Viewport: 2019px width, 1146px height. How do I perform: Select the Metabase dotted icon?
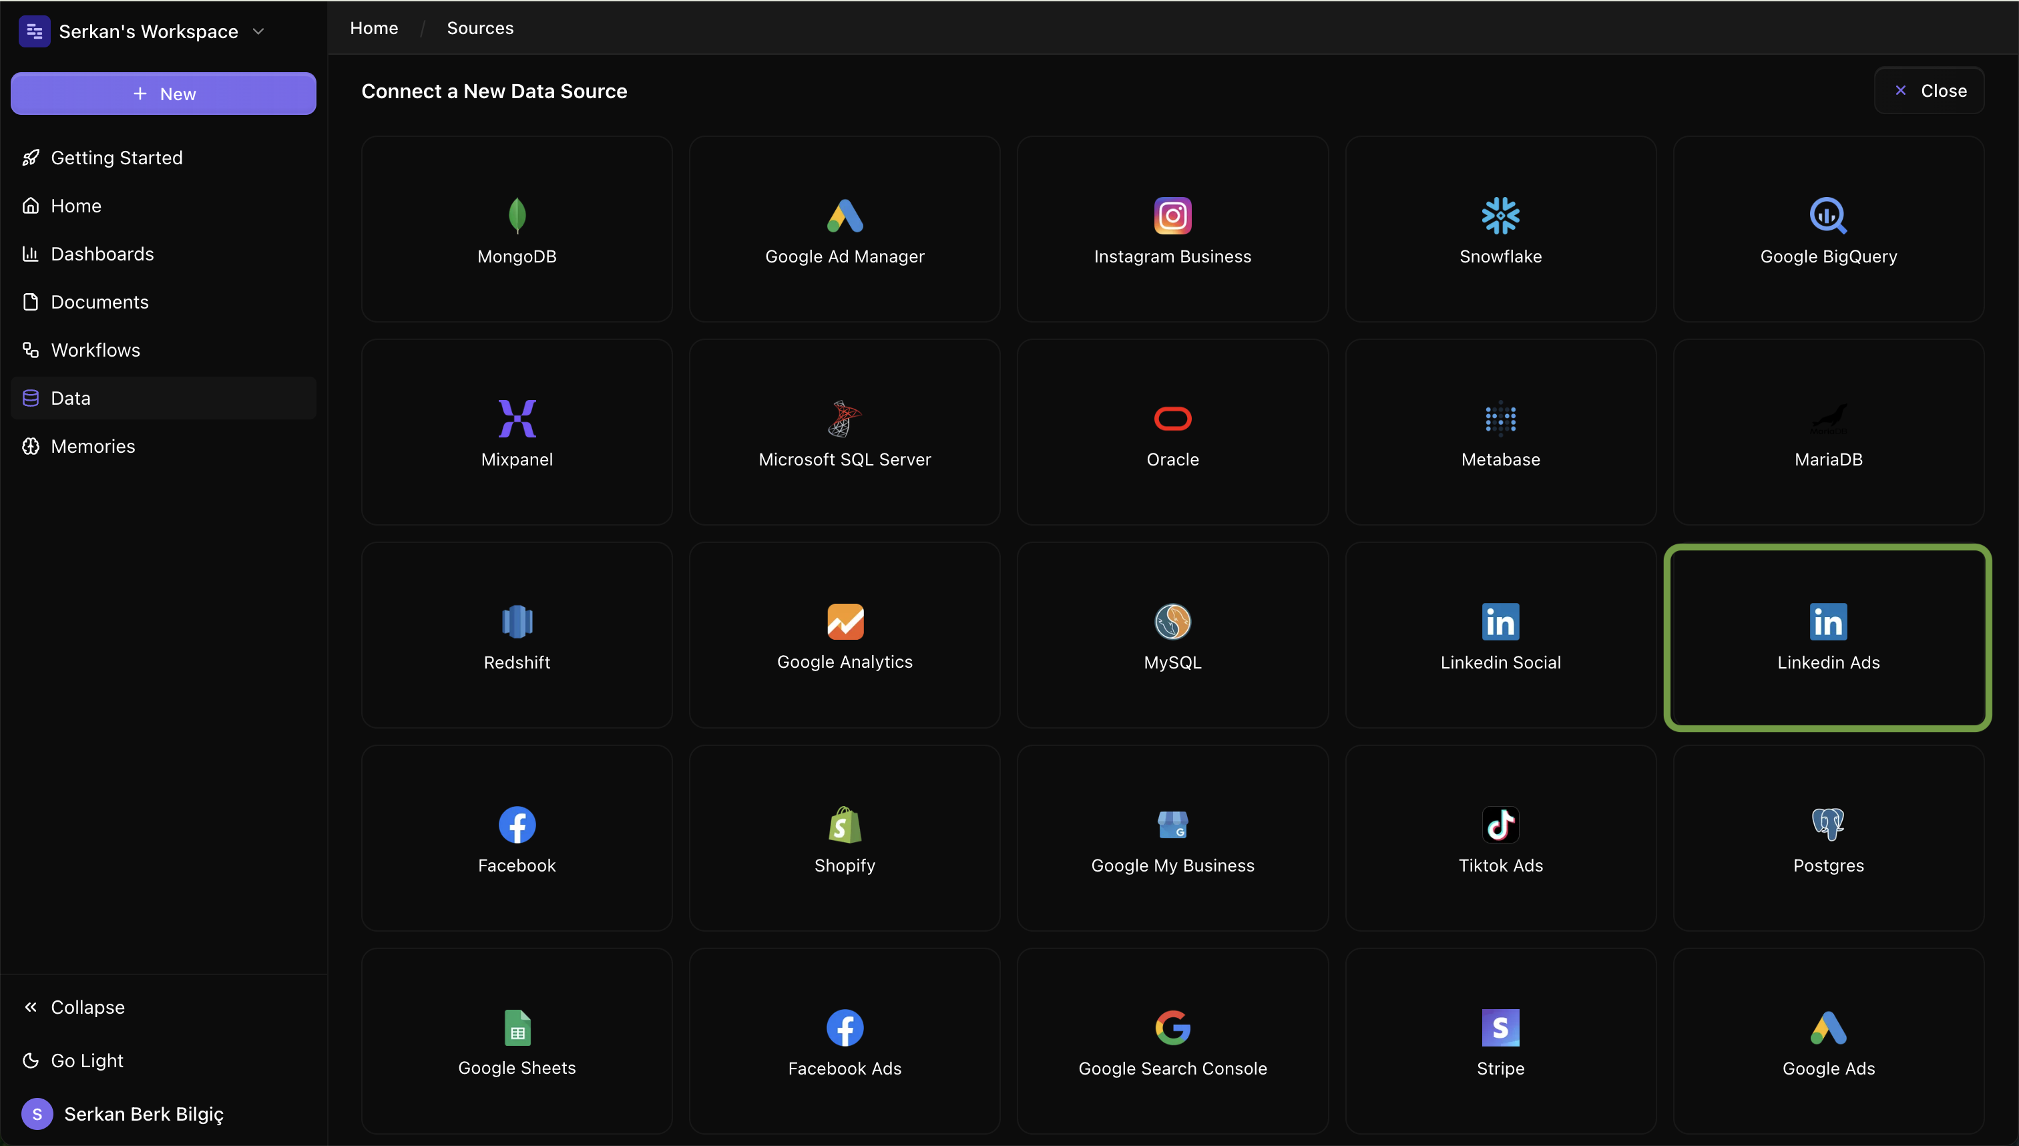point(1500,419)
